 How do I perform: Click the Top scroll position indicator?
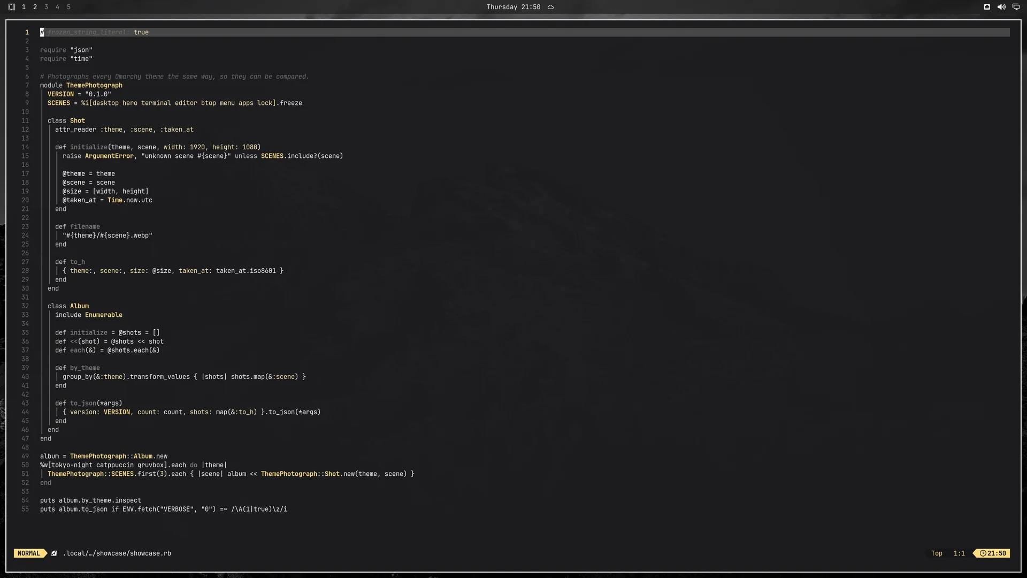[x=937, y=553]
